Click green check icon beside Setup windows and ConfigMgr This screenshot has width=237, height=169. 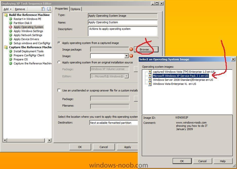click(11, 43)
